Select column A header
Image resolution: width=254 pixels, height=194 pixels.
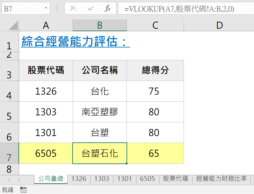click(x=46, y=25)
